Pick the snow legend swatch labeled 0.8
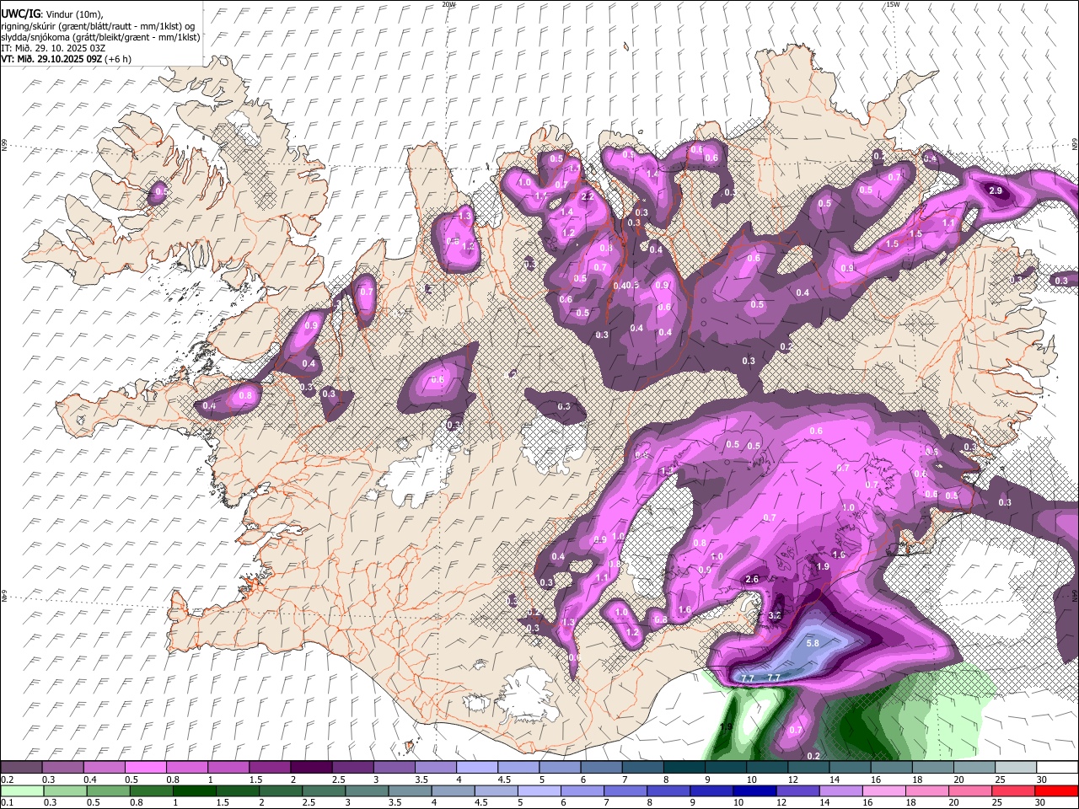The height and width of the screenshot is (809, 1079). pyautogui.click(x=187, y=768)
